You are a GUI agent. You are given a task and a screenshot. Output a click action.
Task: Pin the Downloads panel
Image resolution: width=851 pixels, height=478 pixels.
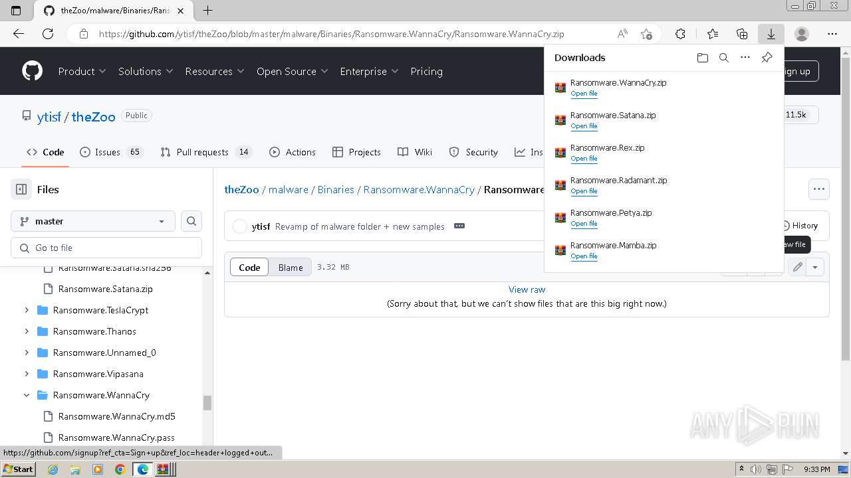[767, 58]
